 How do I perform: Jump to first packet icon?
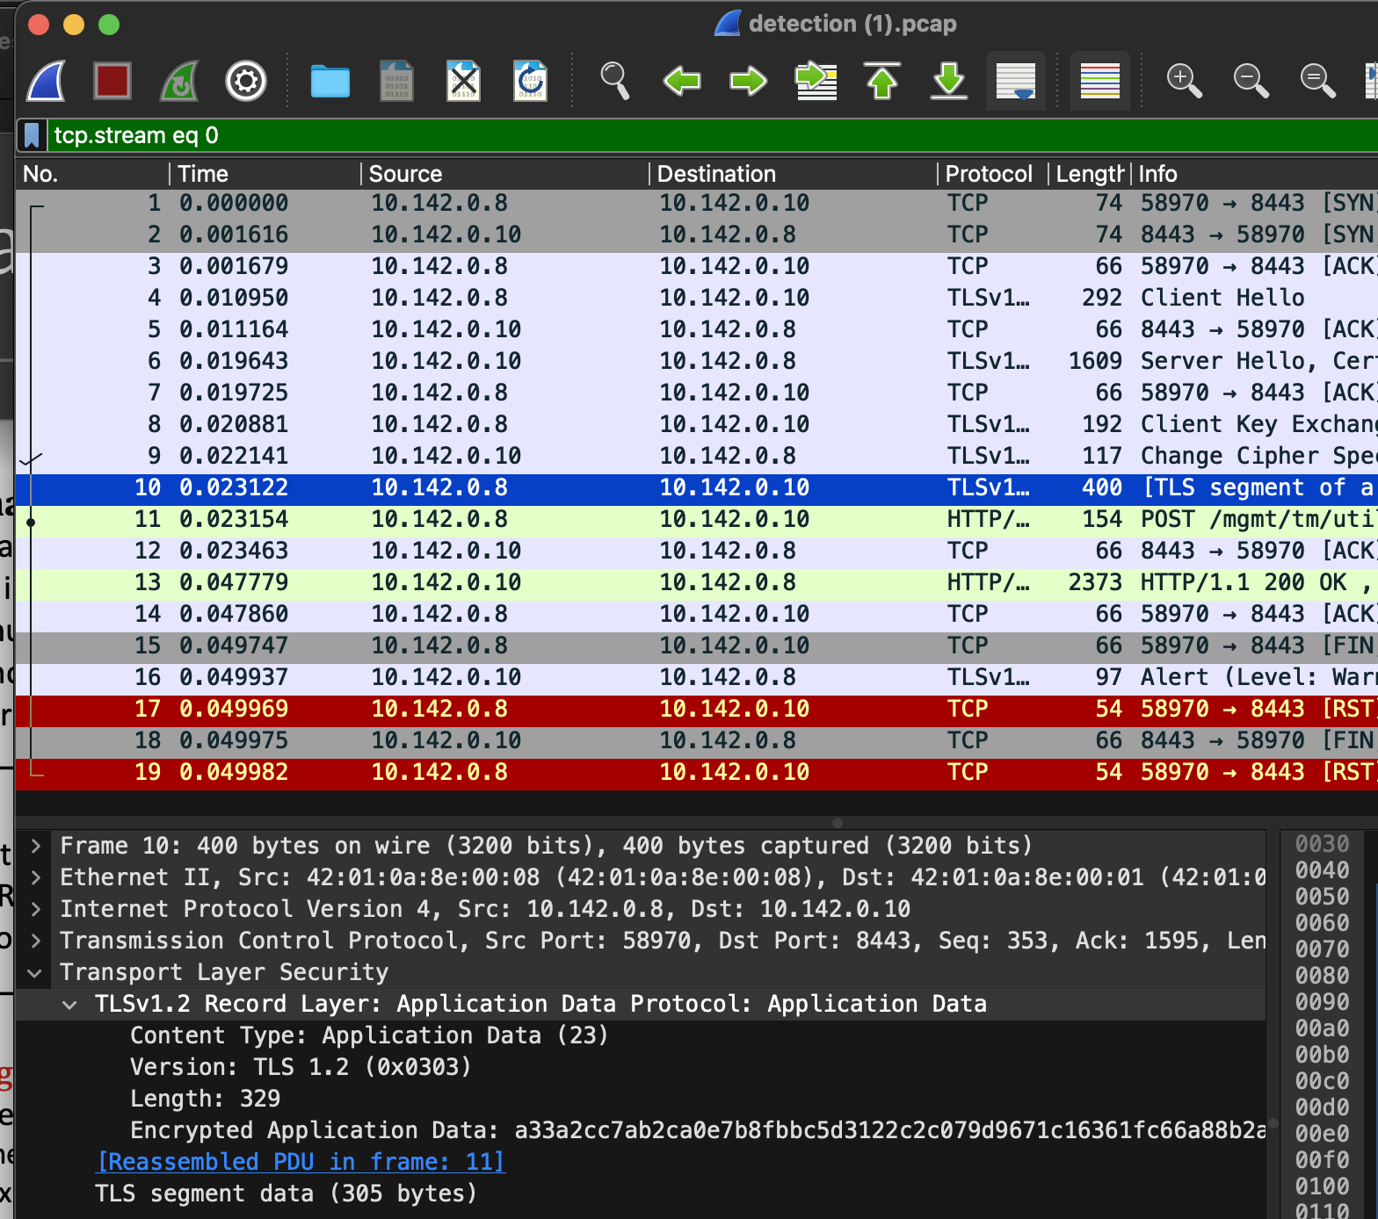tap(882, 82)
